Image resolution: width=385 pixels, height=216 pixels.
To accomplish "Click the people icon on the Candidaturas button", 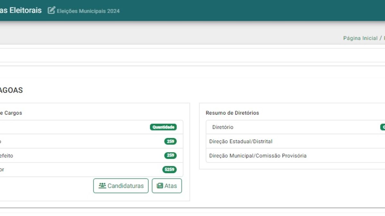I will click(102, 186).
